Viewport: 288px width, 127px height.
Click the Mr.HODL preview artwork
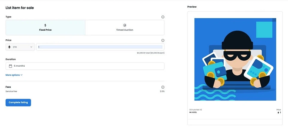click(x=235, y=59)
